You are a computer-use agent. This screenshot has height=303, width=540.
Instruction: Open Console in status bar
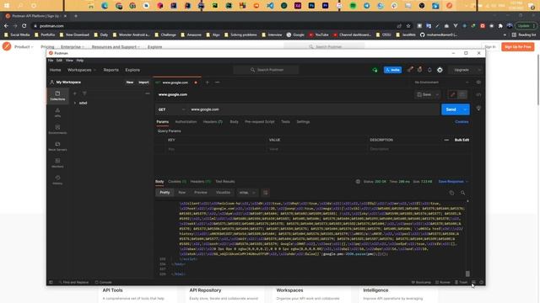tap(103, 283)
